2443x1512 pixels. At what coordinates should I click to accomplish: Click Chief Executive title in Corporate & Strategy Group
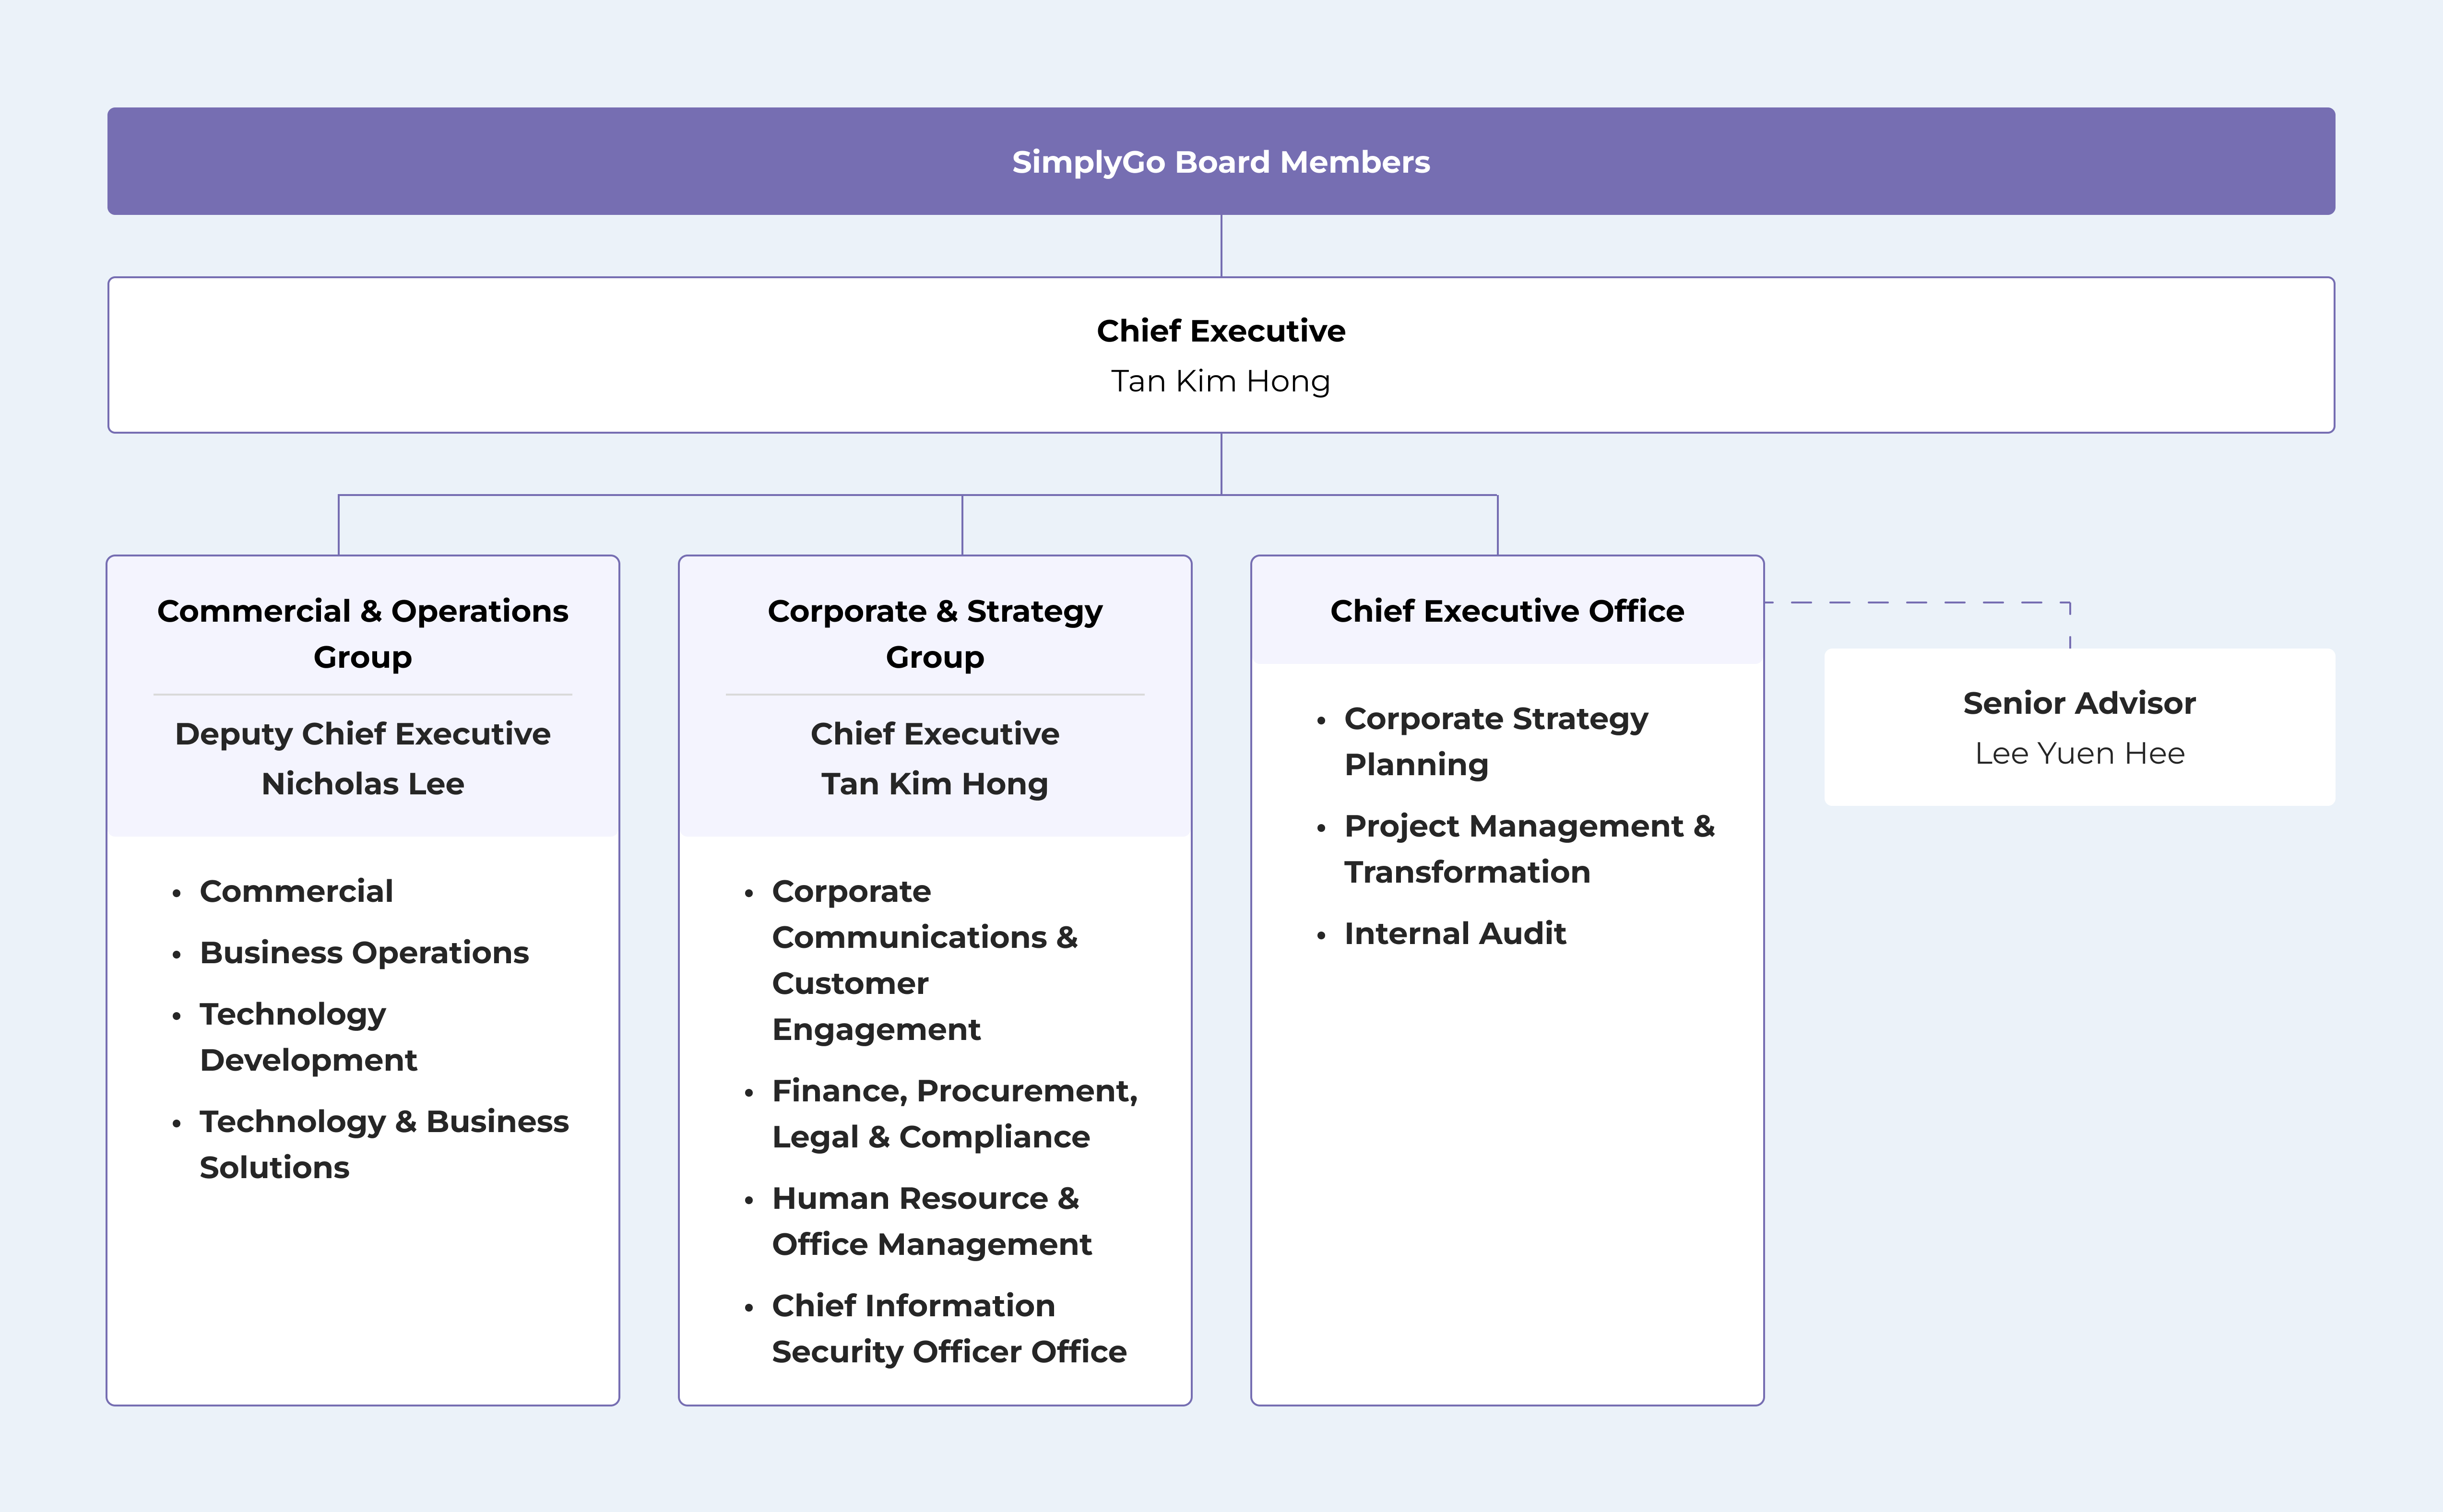pos(935,734)
